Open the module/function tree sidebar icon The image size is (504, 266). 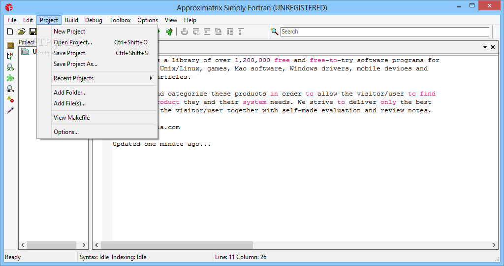10,56
